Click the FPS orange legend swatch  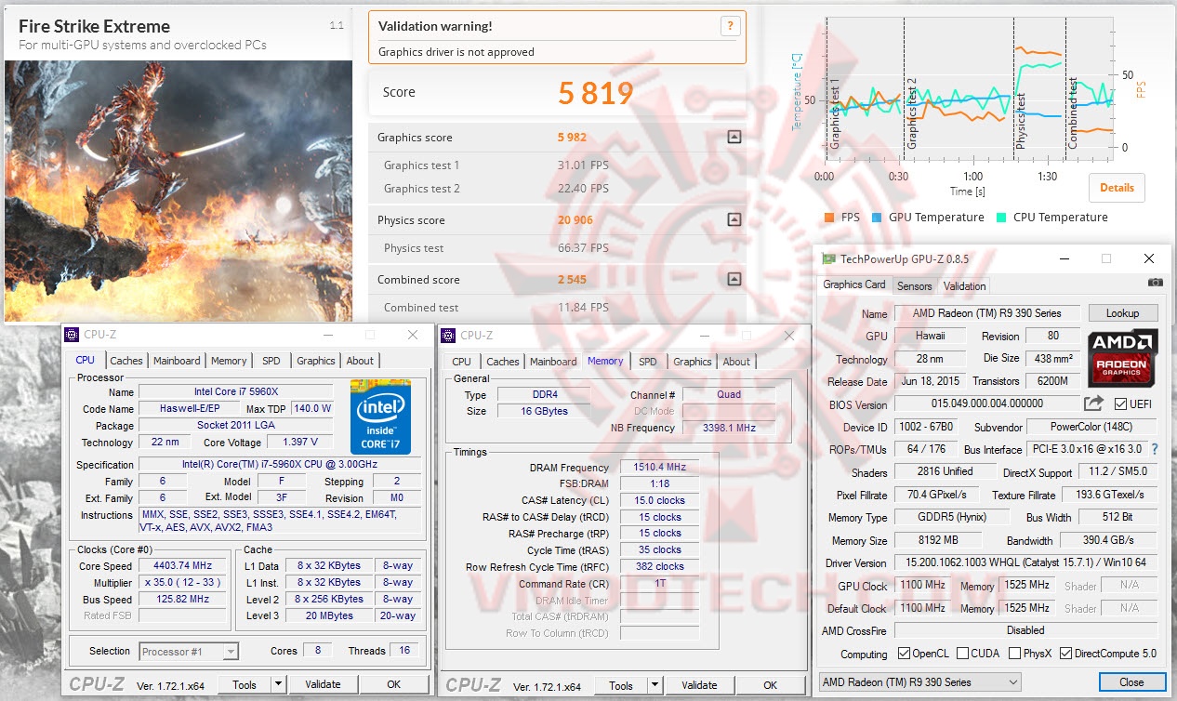828,218
